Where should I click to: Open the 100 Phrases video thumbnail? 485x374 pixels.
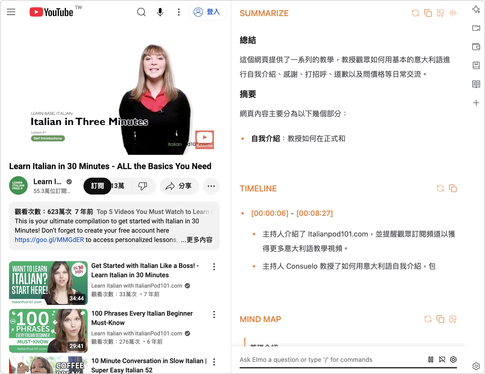(x=48, y=331)
